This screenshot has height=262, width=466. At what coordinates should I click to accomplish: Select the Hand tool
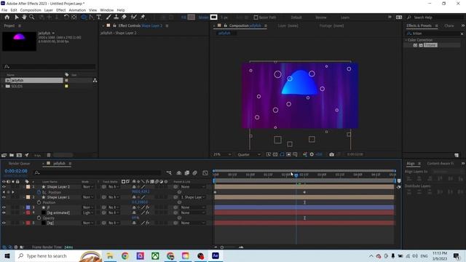click(24, 17)
